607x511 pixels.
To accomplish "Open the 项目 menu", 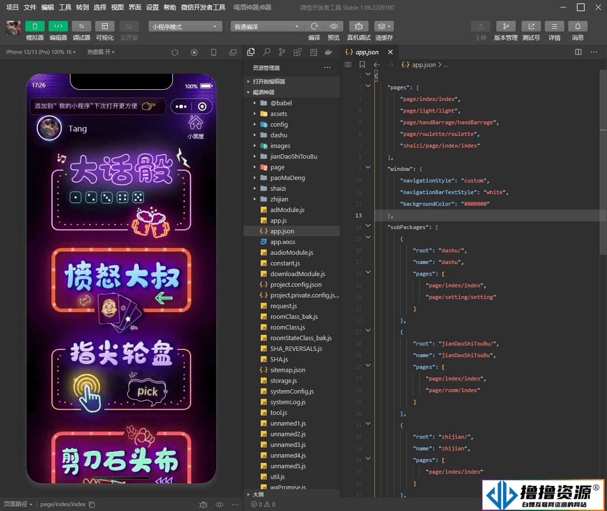I will [x=12, y=7].
